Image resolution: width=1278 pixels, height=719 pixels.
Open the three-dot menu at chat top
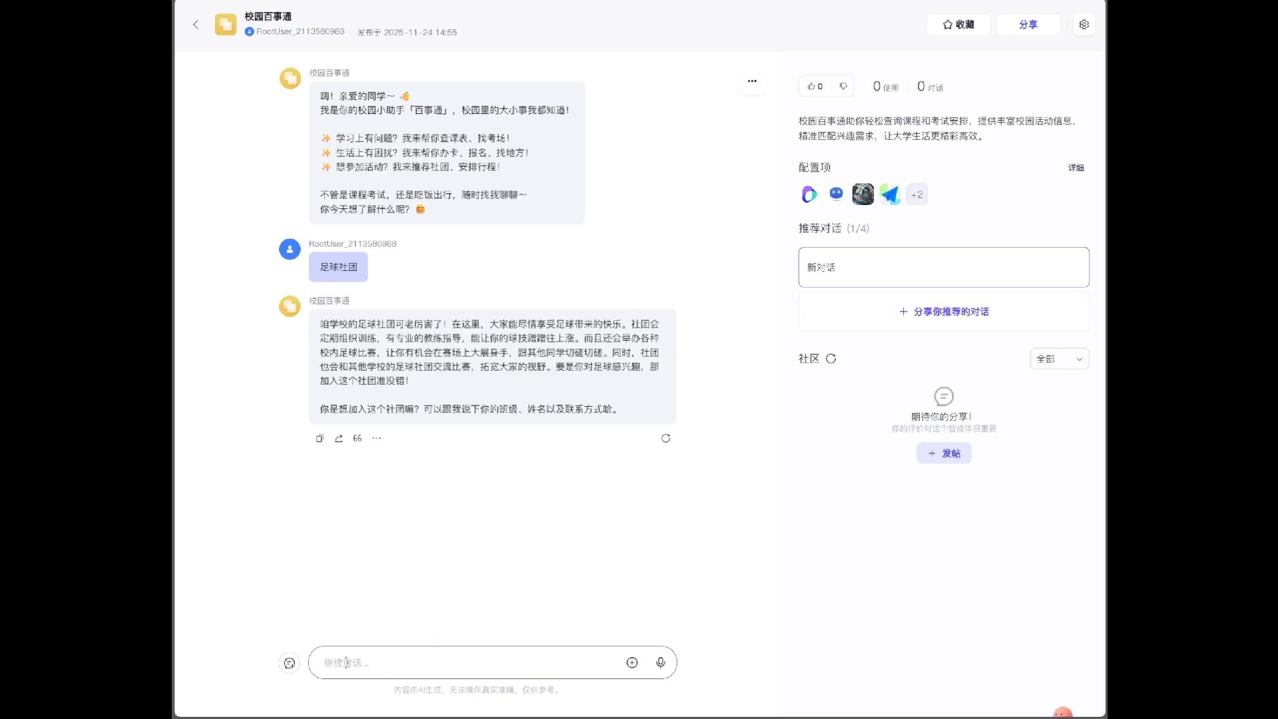(752, 81)
